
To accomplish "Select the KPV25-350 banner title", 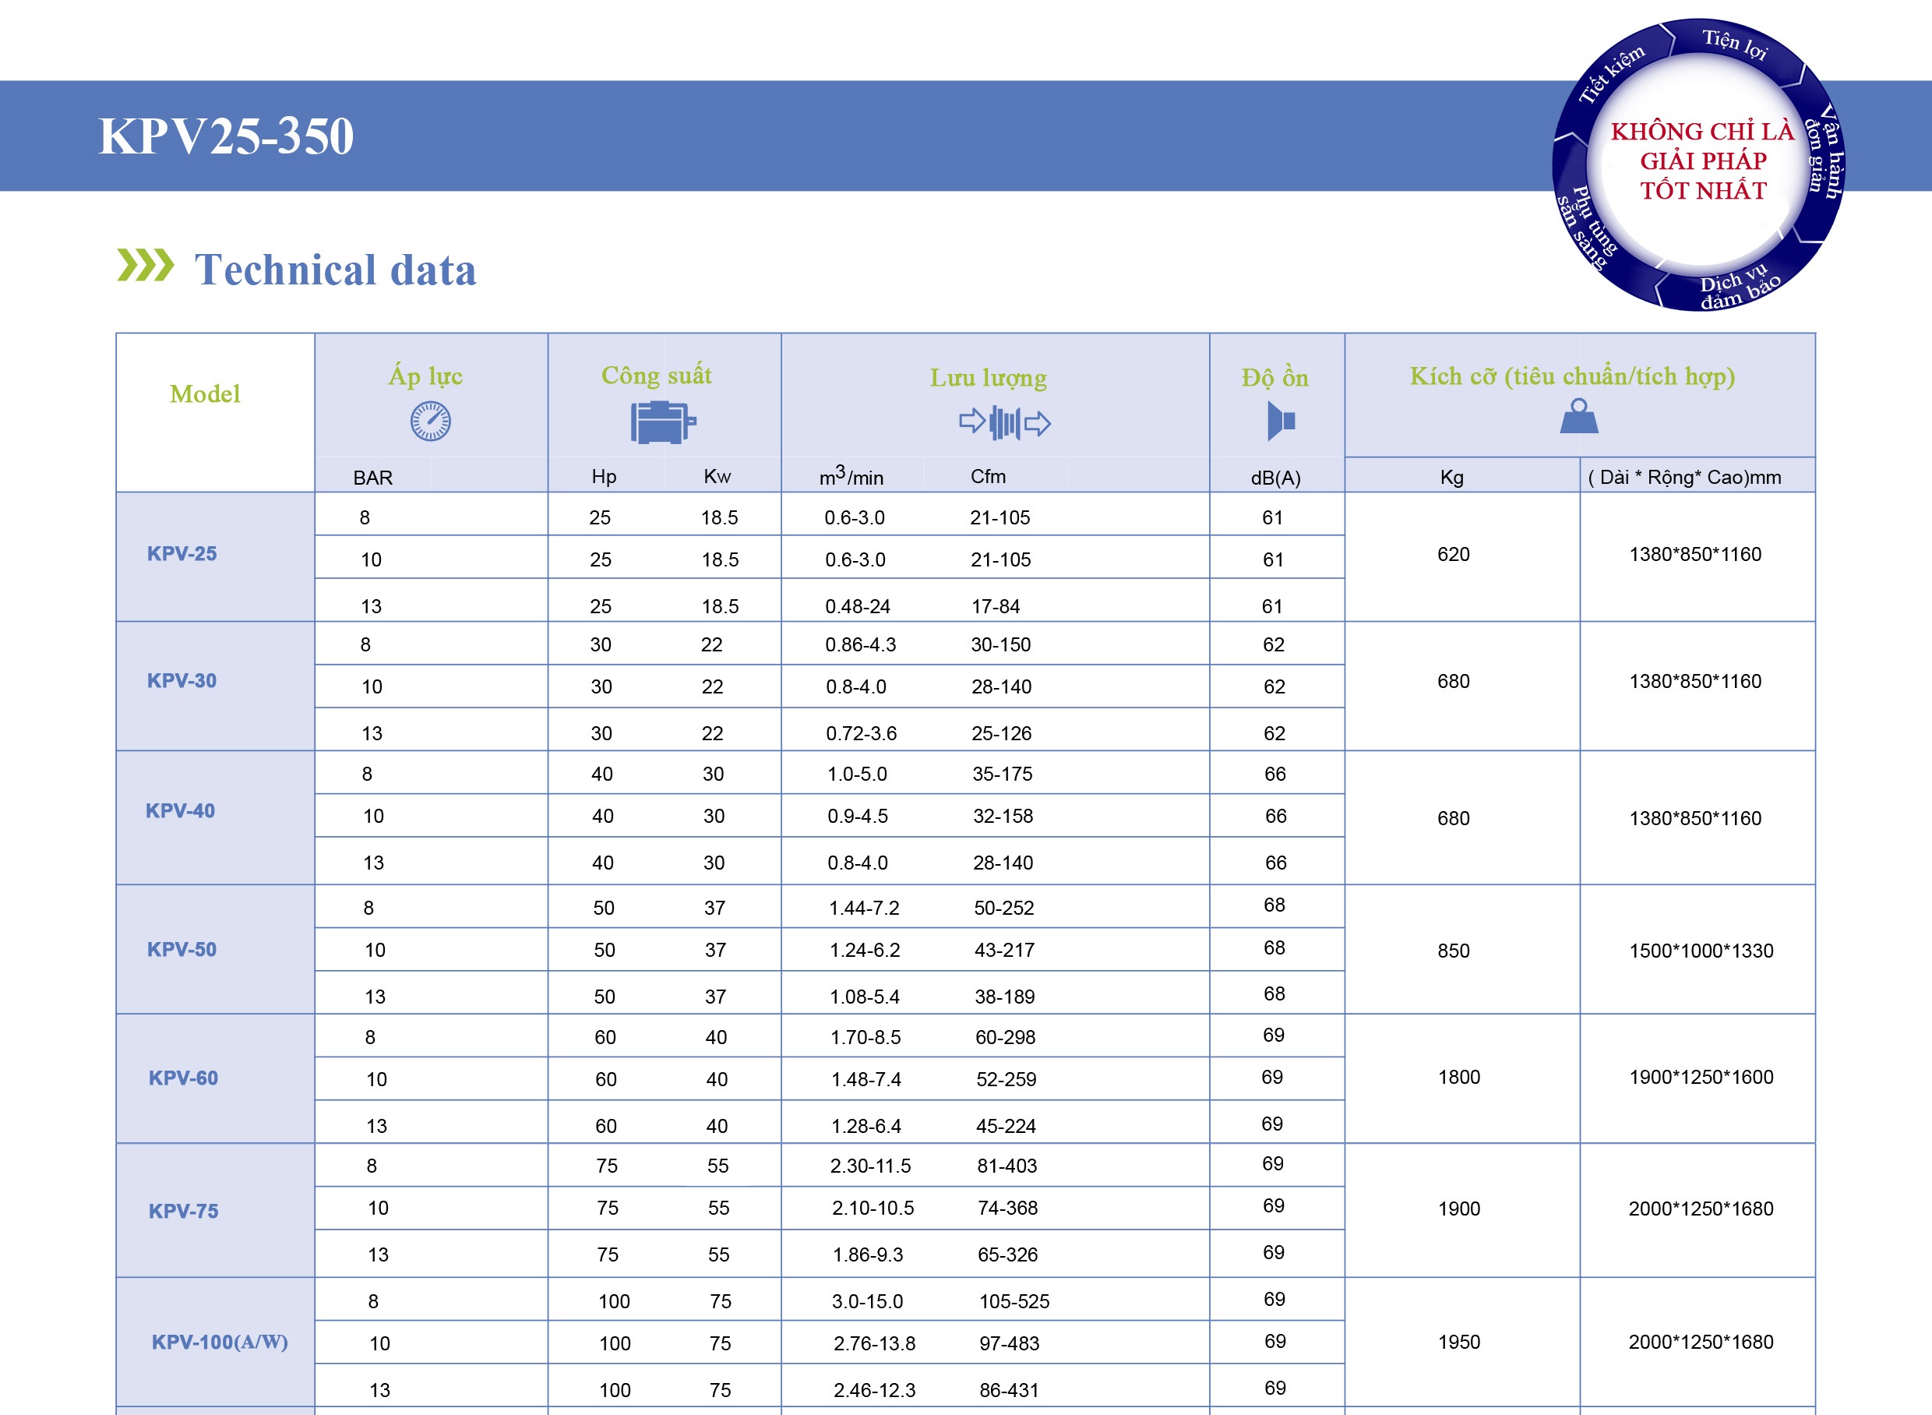I will coord(226,136).
